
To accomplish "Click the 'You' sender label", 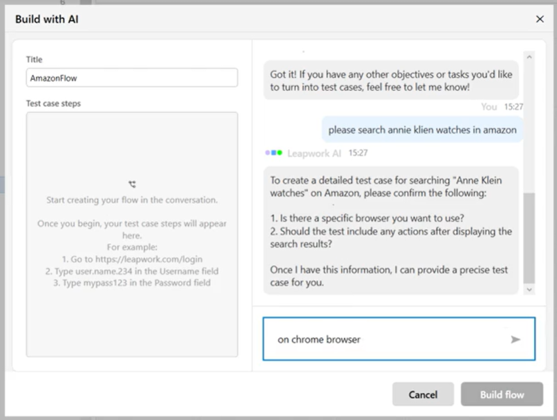I will (x=489, y=107).
